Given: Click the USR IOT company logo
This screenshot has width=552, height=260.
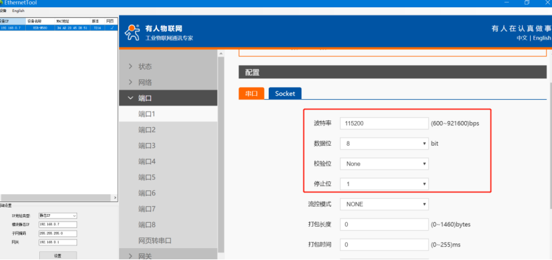Looking at the screenshot, I should 158,33.
